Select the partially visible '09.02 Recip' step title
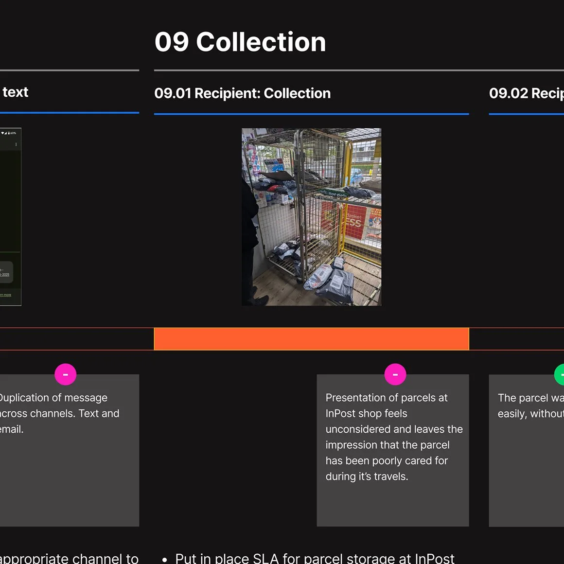The height and width of the screenshot is (564, 564). [x=526, y=93]
